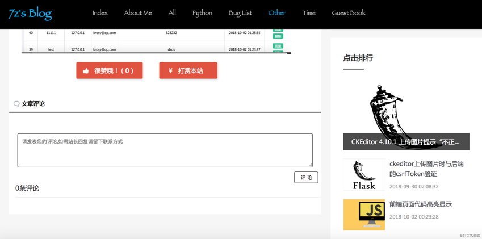Select the All nav item
Image resolution: width=482 pixels, height=239 pixels.
tap(172, 13)
